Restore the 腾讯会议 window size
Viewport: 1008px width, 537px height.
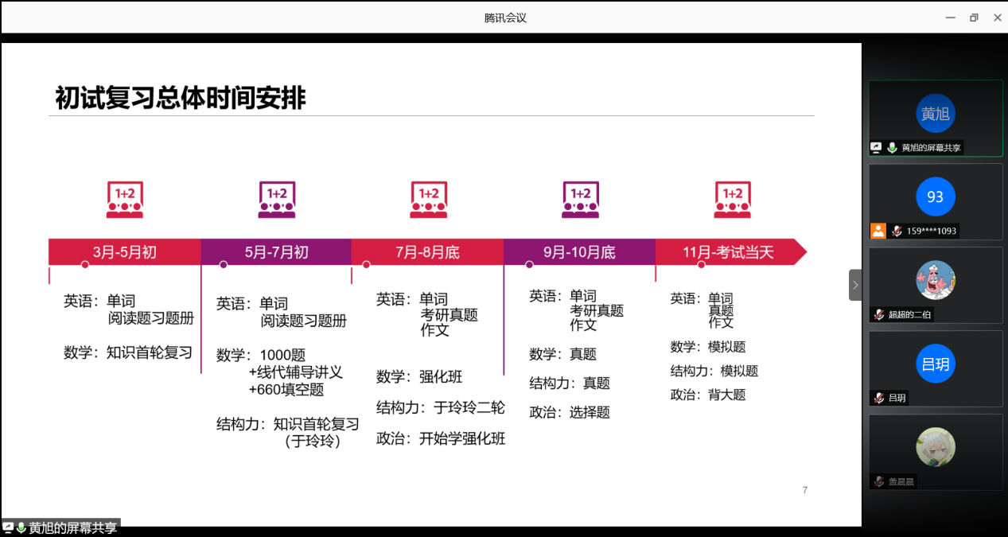click(974, 18)
